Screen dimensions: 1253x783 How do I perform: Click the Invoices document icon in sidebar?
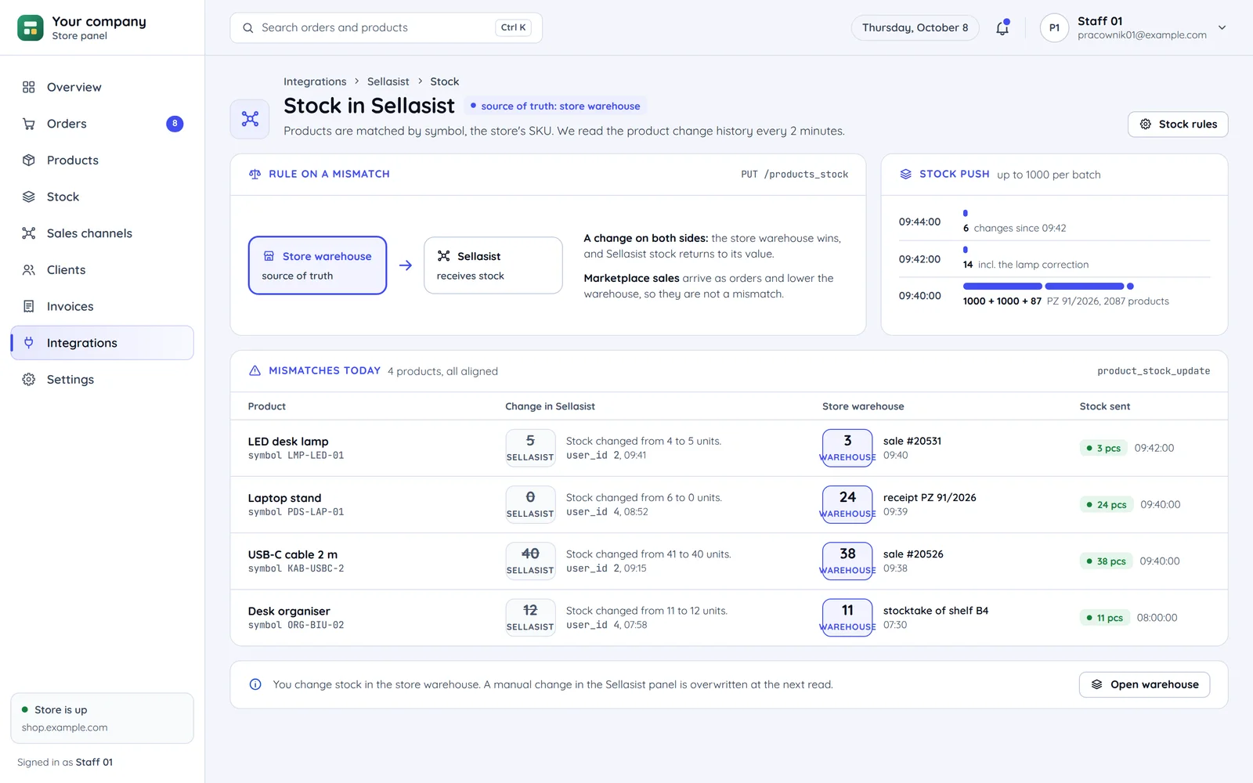click(x=29, y=306)
